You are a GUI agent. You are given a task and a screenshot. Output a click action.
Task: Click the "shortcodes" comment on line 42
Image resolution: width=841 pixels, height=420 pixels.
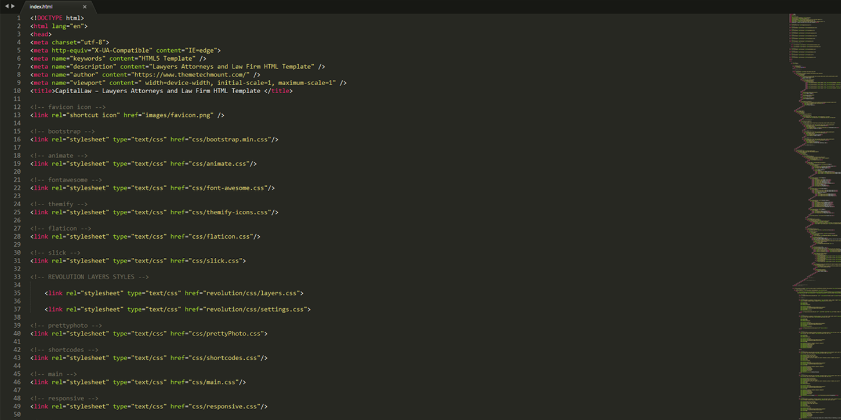pyautogui.click(x=64, y=350)
